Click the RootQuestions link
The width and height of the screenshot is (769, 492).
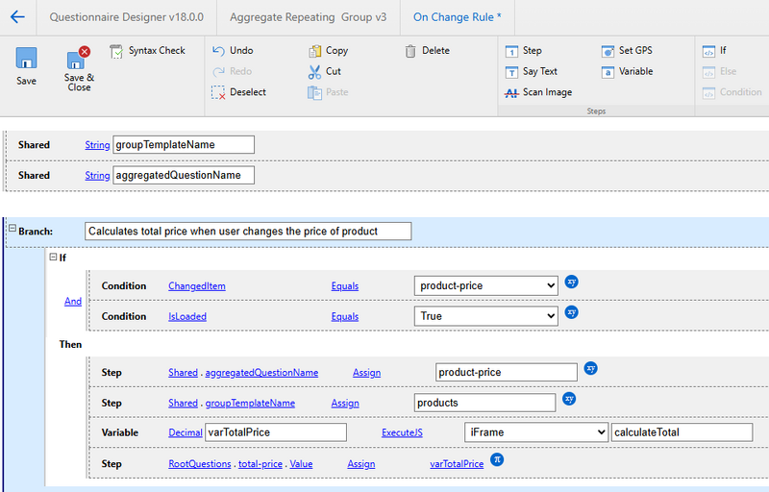tap(200, 464)
